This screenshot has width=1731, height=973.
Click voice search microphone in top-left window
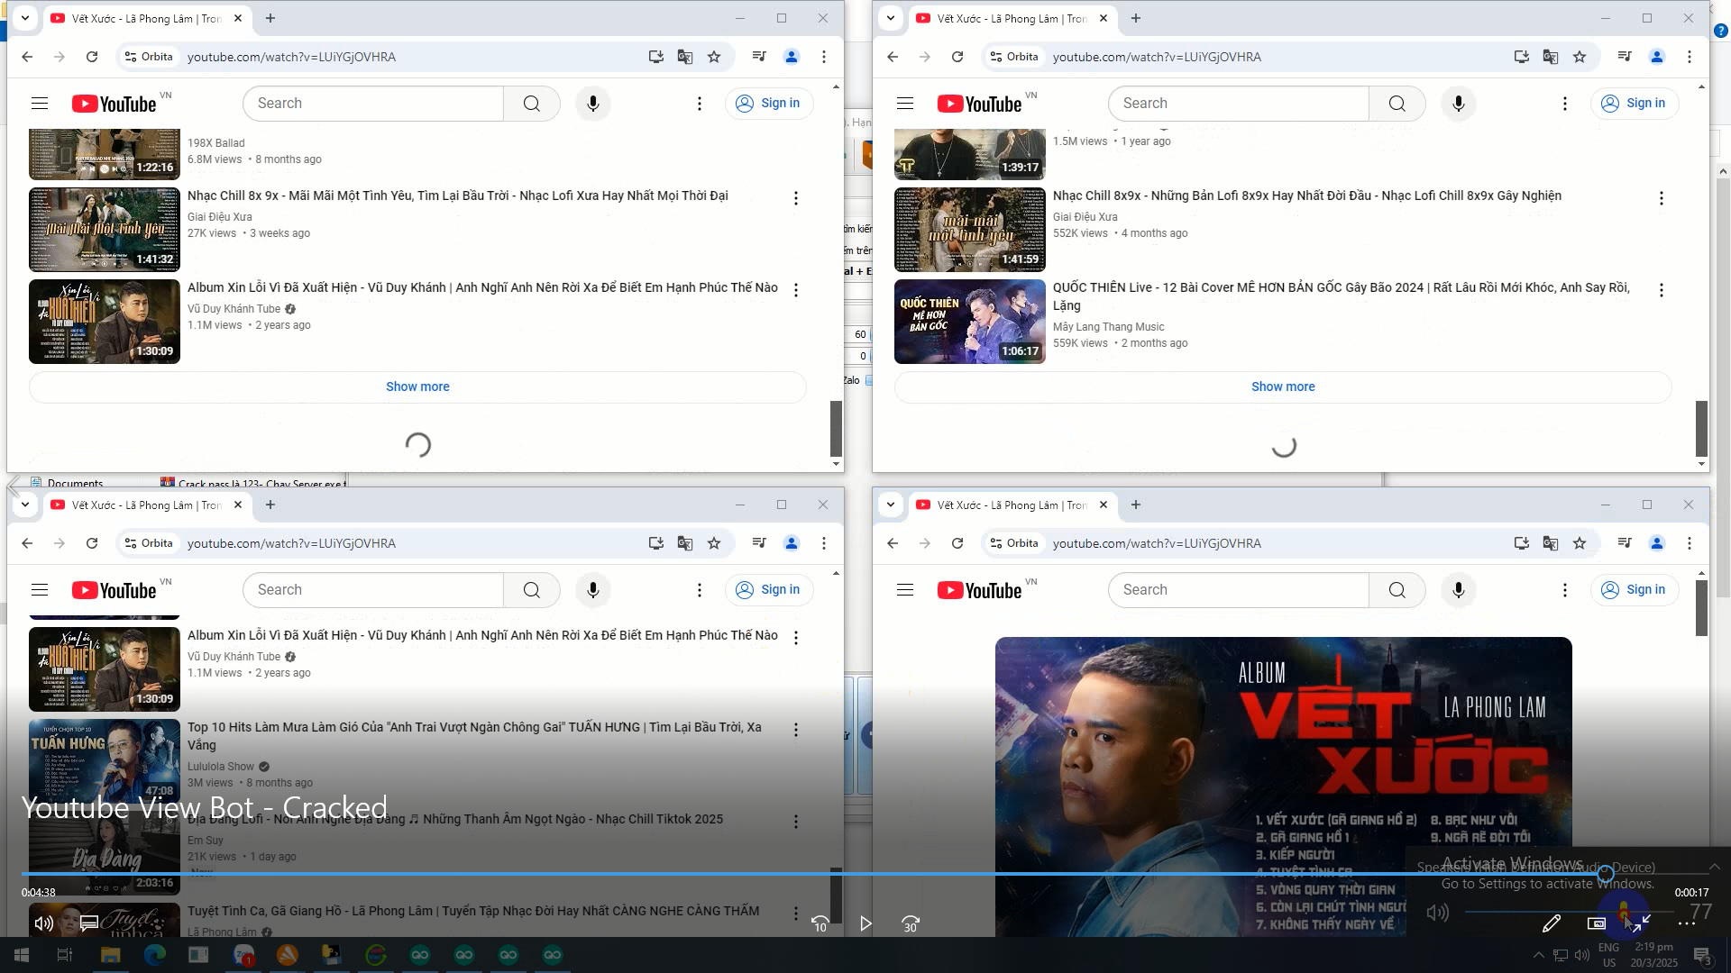592,104
